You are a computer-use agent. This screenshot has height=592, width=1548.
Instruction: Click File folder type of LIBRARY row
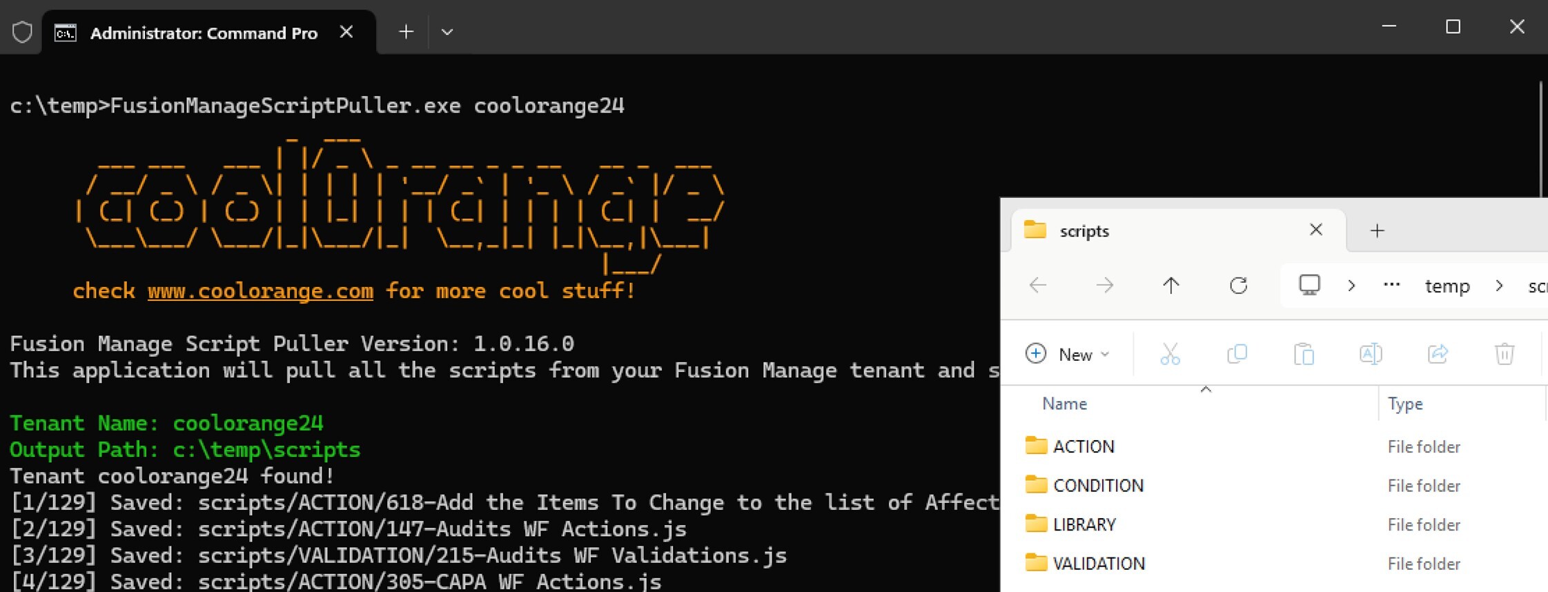(1424, 525)
